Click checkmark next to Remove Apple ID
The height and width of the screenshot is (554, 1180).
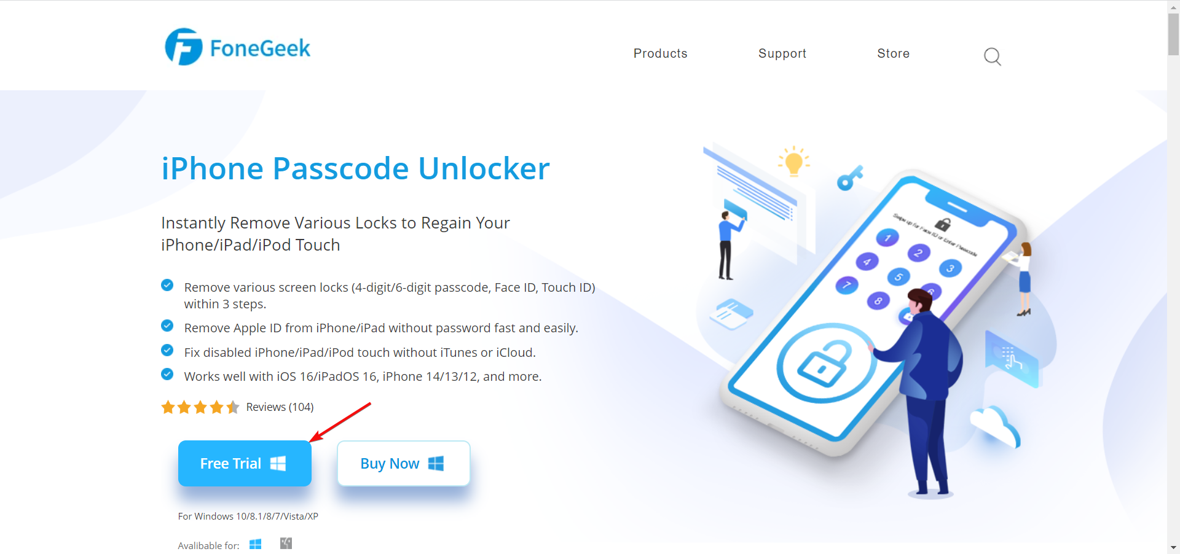point(167,326)
